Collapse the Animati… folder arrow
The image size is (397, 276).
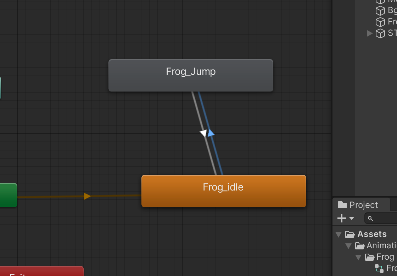pyautogui.click(x=348, y=245)
